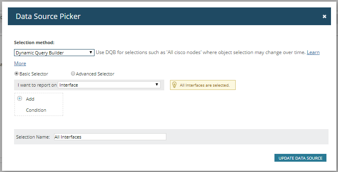Screen dimensions: 338x172
Task: Click the 'I want to report on' label
Action: pyautogui.click(x=37, y=85)
